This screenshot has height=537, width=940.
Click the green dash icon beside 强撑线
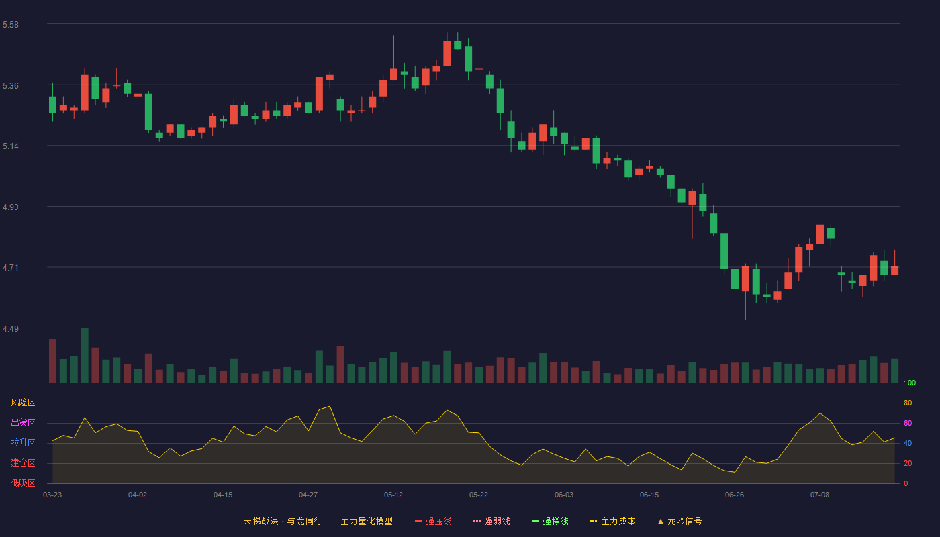pos(535,521)
